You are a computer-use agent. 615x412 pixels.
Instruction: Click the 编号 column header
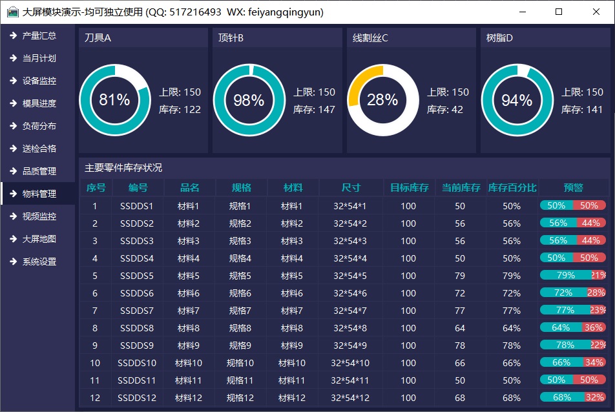coord(138,188)
